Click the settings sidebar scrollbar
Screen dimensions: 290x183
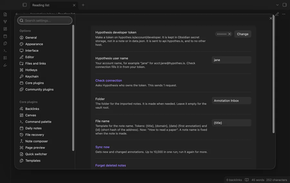tap(73, 88)
